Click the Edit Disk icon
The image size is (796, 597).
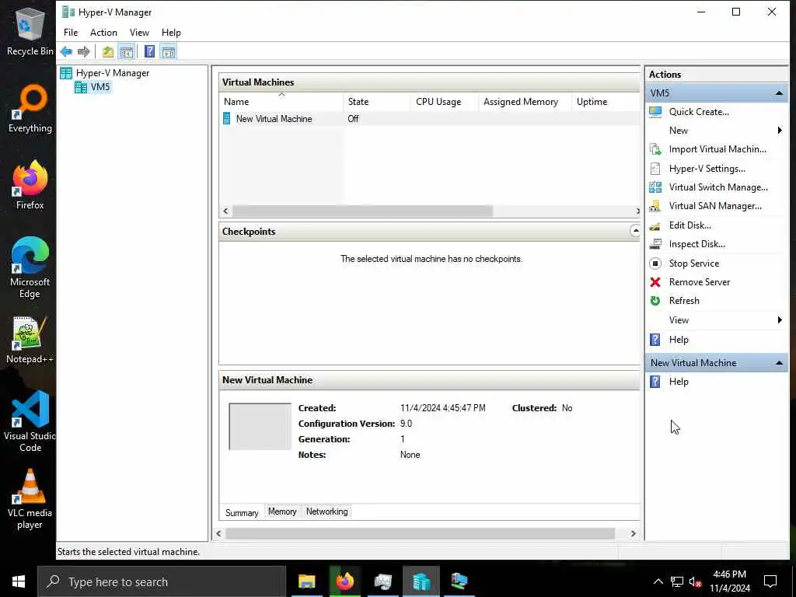coord(655,225)
